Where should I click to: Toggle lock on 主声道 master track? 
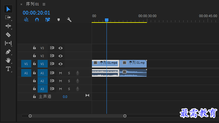tap(34, 96)
